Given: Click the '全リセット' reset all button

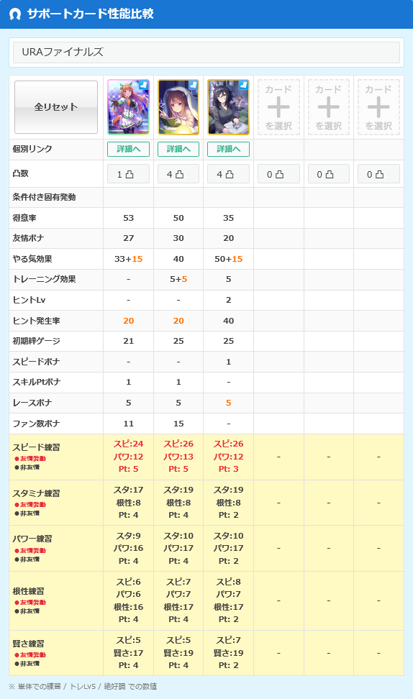Looking at the screenshot, I should tap(56, 107).
